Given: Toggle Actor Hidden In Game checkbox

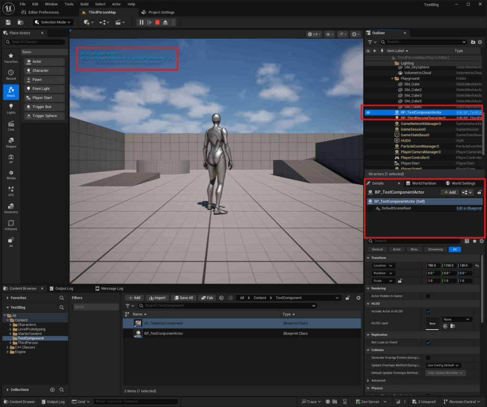Looking at the screenshot, I should [x=428, y=296].
